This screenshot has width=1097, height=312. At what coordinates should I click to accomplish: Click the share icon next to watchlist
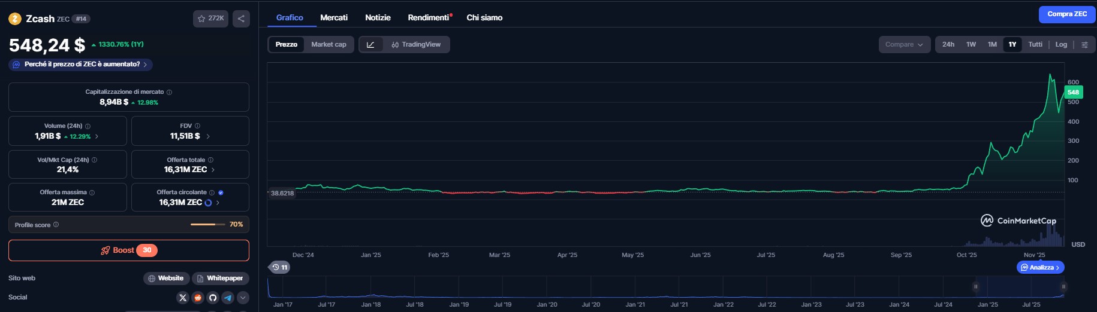click(x=241, y=19)
